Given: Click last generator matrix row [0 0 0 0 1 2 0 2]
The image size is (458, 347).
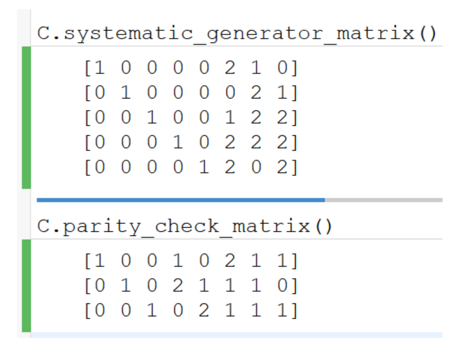Looking at the screenshot, I should (191, 167).
